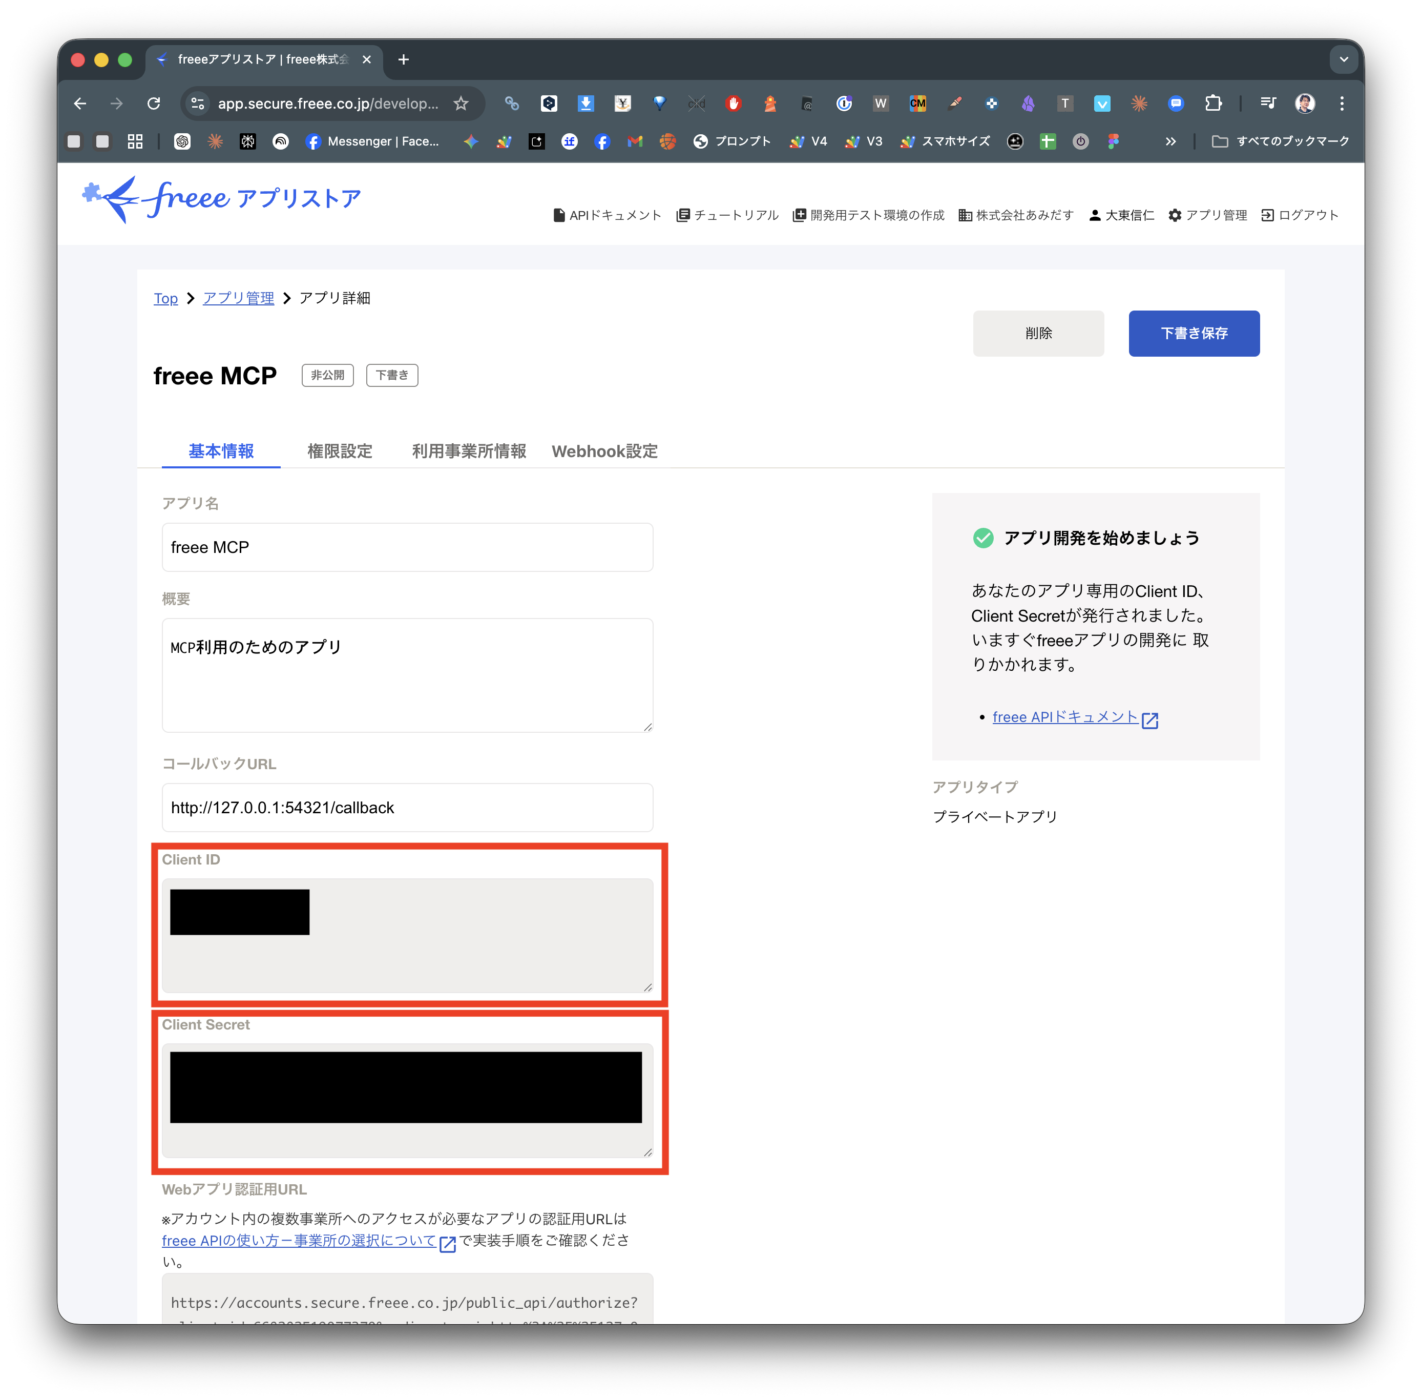Open the APIドキュメント page via its document icon
The width and height of the screenshot is (1422, 1400).
(x=558, y=215)
